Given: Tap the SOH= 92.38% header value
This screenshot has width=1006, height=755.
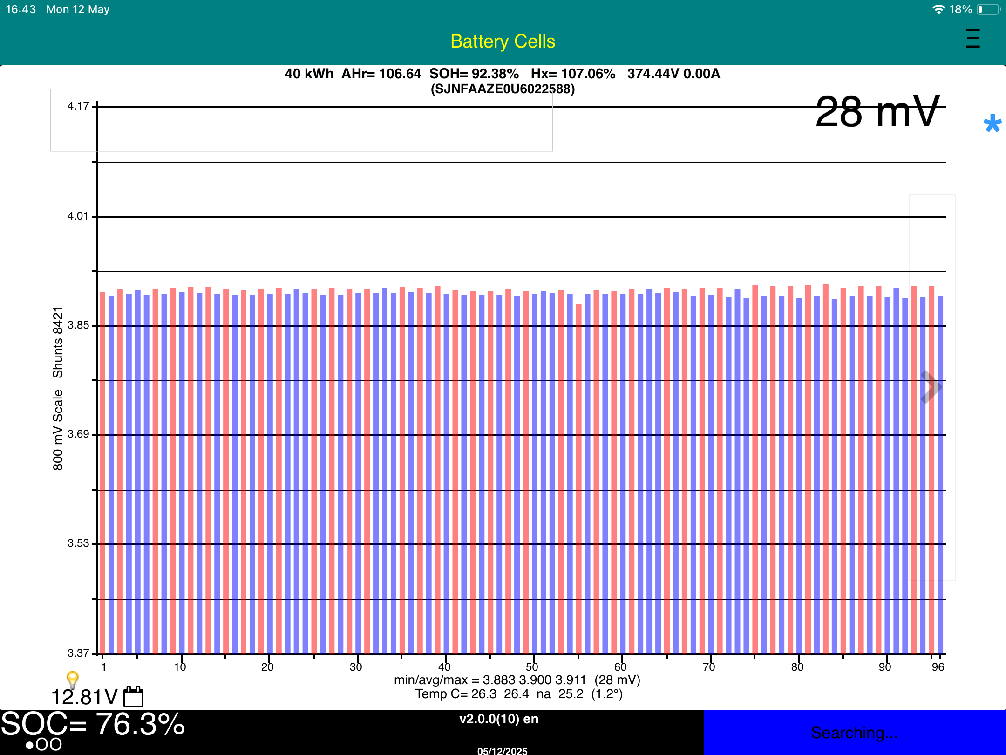Looking at the screenshot, I should pos(474,74).
